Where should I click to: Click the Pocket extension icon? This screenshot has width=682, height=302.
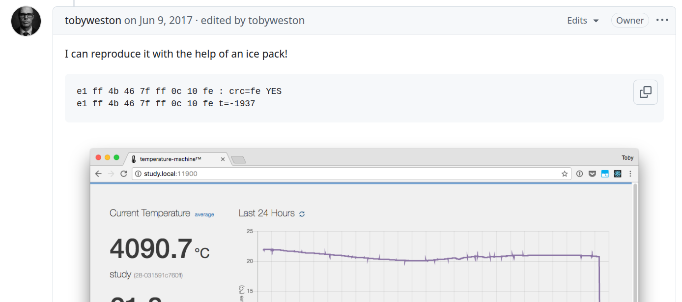coord(592,174)
